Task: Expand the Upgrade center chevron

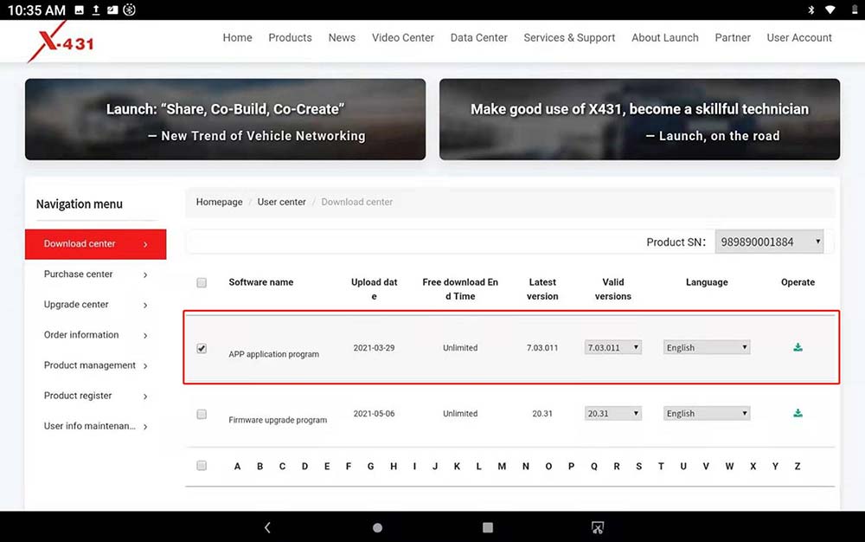Action: click(145, 306)
